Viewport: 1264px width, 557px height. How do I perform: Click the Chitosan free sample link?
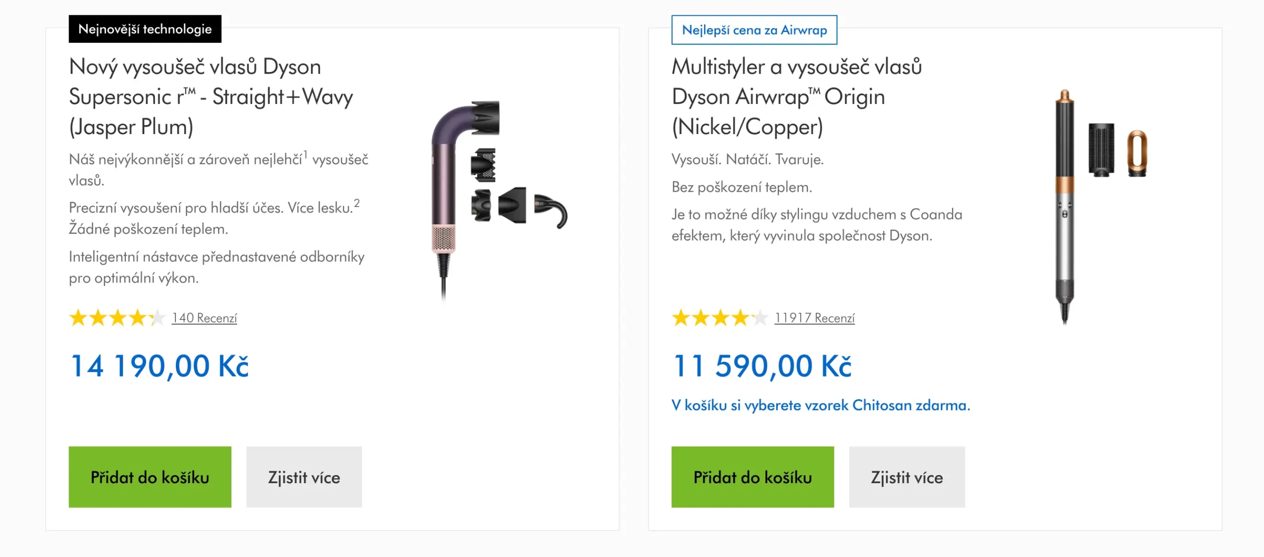[x=822, y=405]
